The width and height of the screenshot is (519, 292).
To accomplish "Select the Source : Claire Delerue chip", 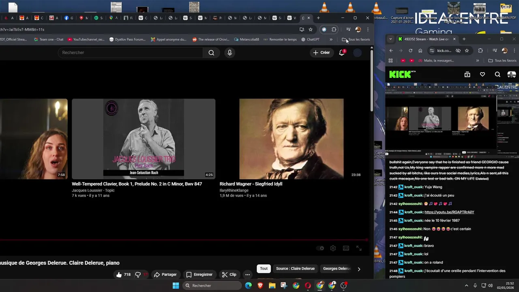I will coord(295,268).
